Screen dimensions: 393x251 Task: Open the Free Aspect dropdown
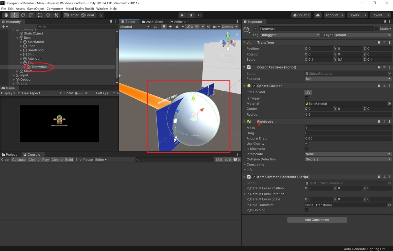pyautogui.click(x=41, y=93)
